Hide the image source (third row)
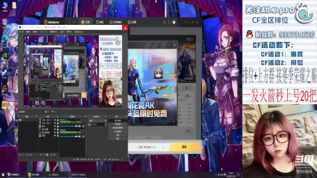 coord(55,126)
